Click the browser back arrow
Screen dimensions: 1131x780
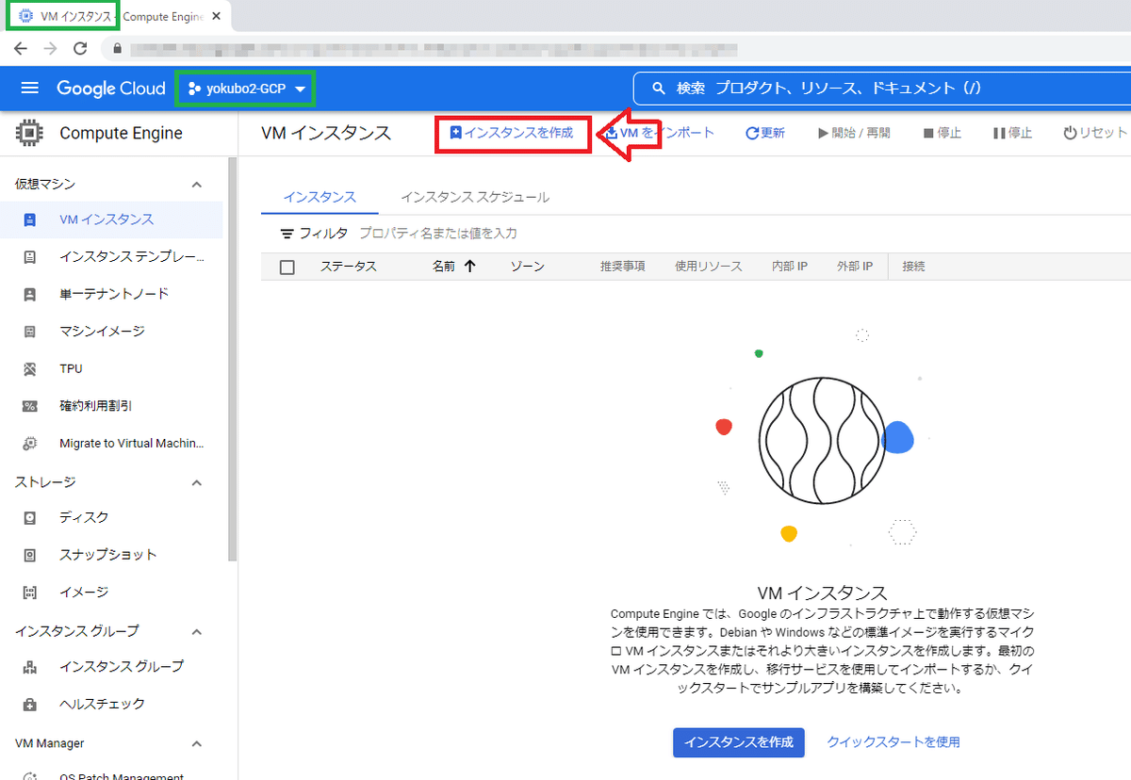(21, 48)
